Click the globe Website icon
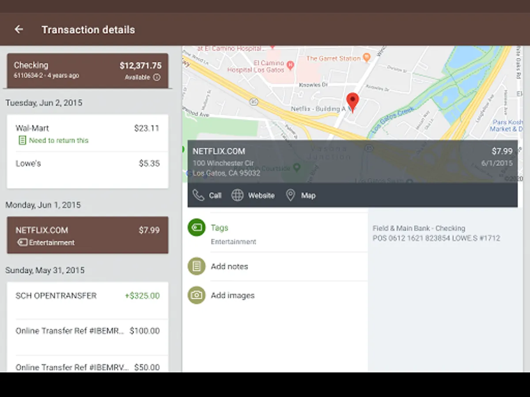Viewport: 530px width, 397px height. pos(238,195)
